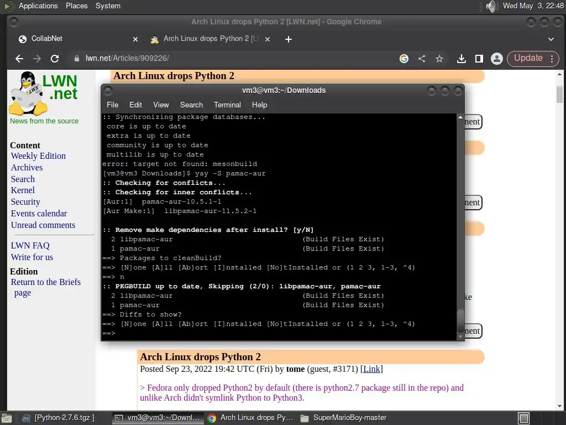Open terminal Search menu

point(191,105)
